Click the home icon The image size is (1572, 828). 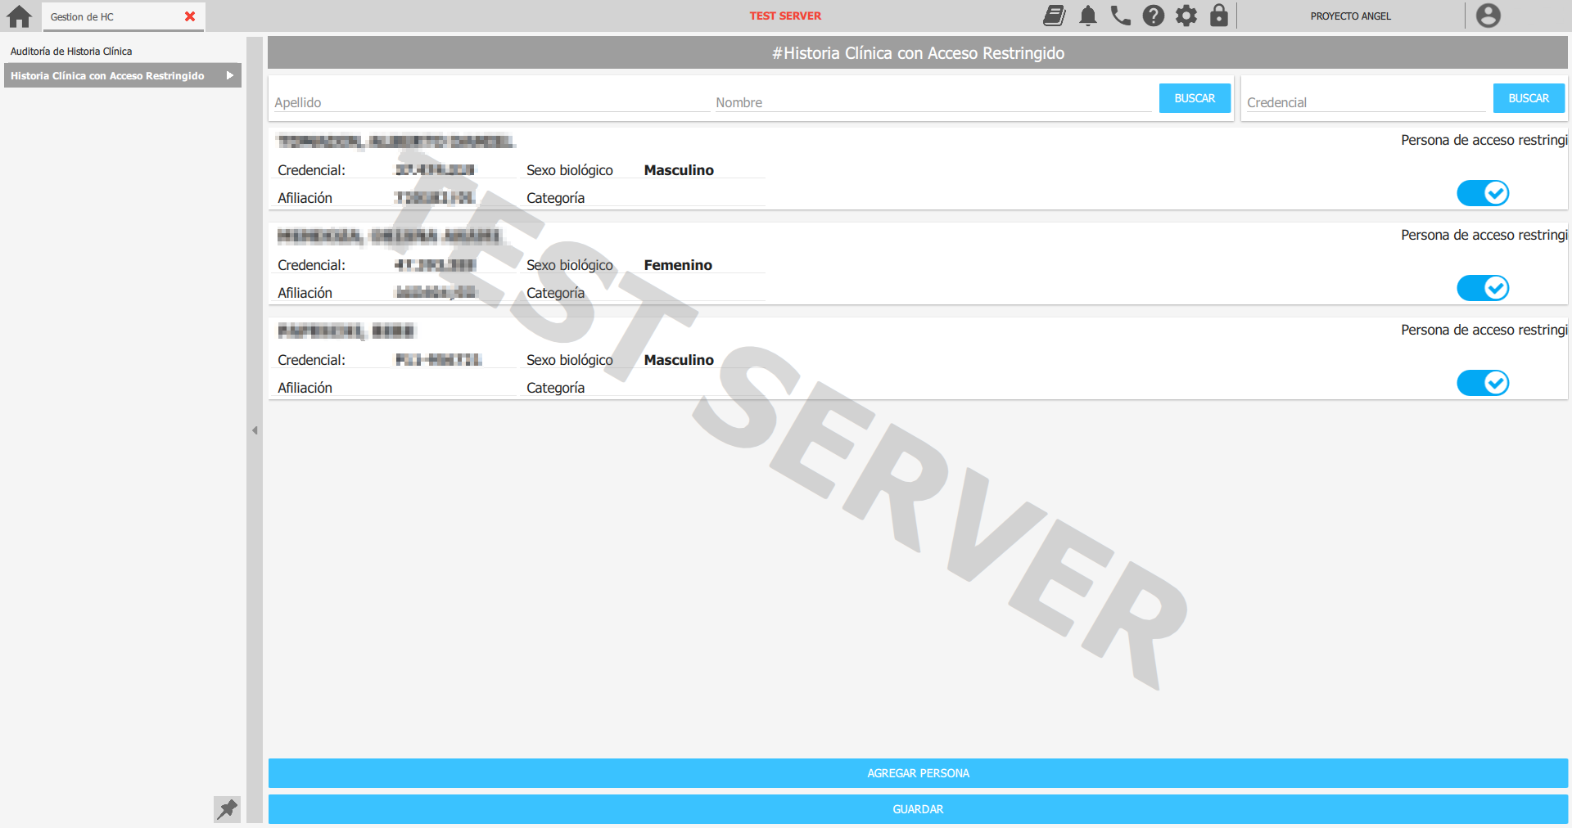[x=19, y=16]
